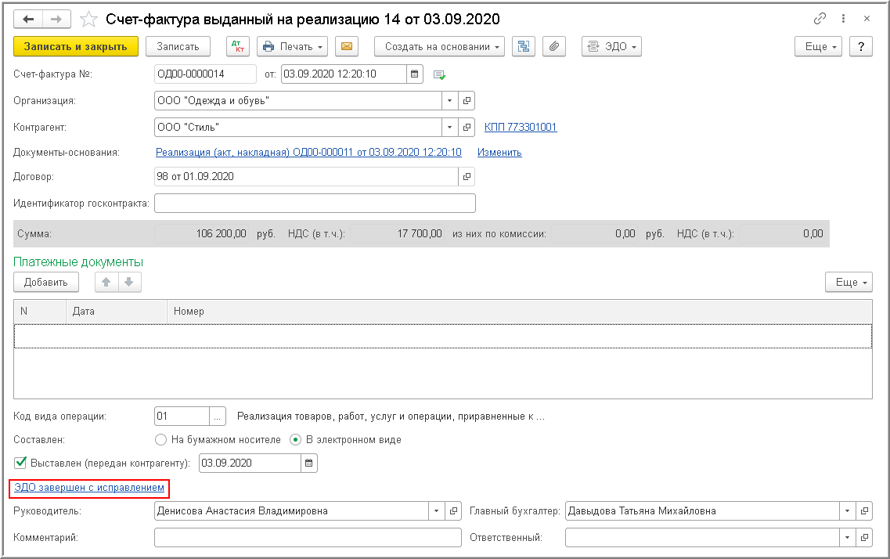Click the Код вида операции field 01
890x559 pixels.
click(x=182, y=417)
